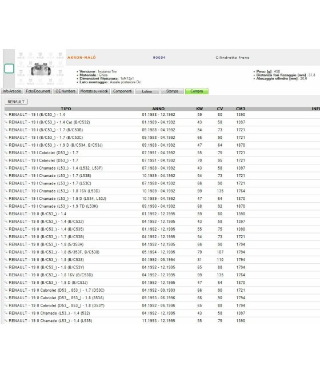This screenshot has width=320, height=374.
Task: Switch to the Foto/Documenti tab
Action: tap(38, 91)
